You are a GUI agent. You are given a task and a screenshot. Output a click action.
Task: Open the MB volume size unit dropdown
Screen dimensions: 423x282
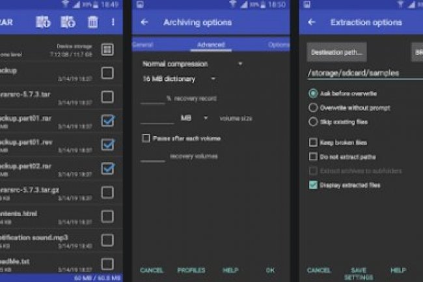[x=194, y=118]
